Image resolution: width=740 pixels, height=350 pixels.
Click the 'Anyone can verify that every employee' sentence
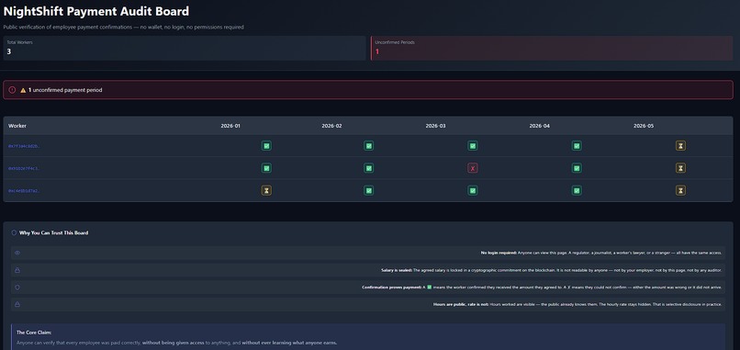177,343
